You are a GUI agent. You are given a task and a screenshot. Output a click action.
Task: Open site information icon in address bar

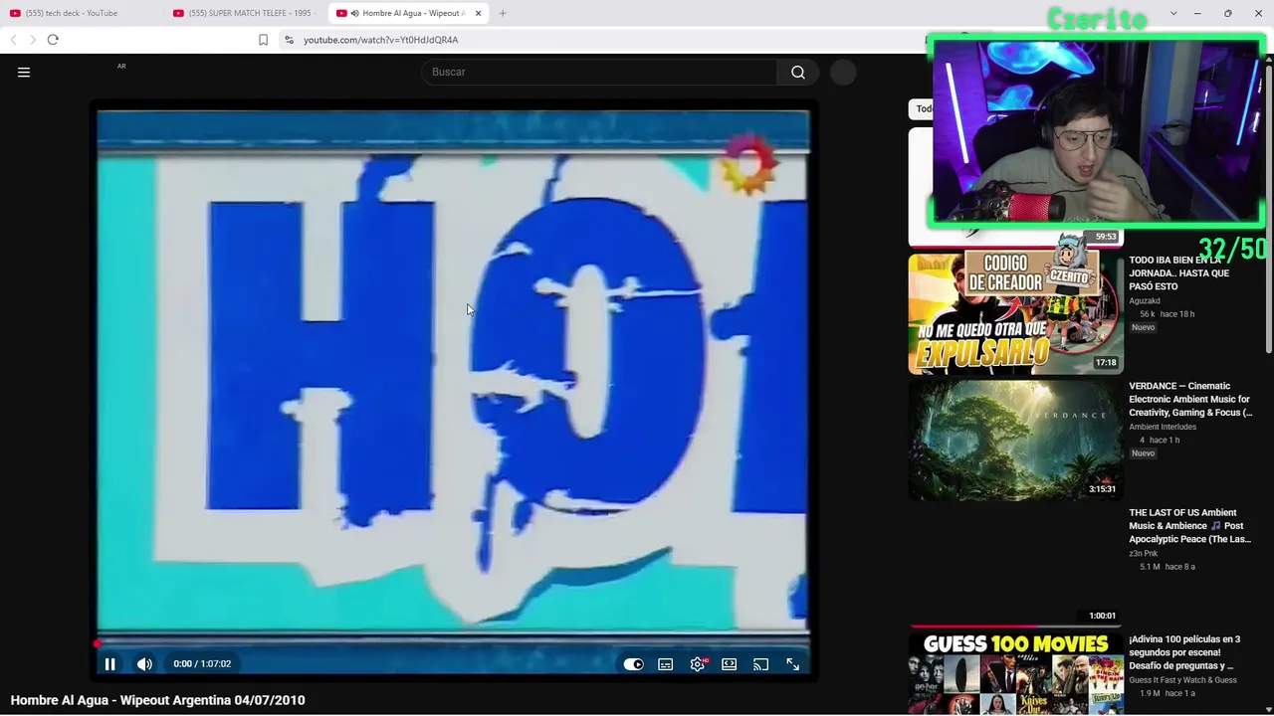pos(289,40)
